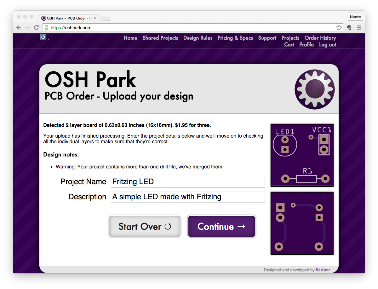The image size is (378, 289).
Task: Click the Project Name field
Action: tap(188, 182)
